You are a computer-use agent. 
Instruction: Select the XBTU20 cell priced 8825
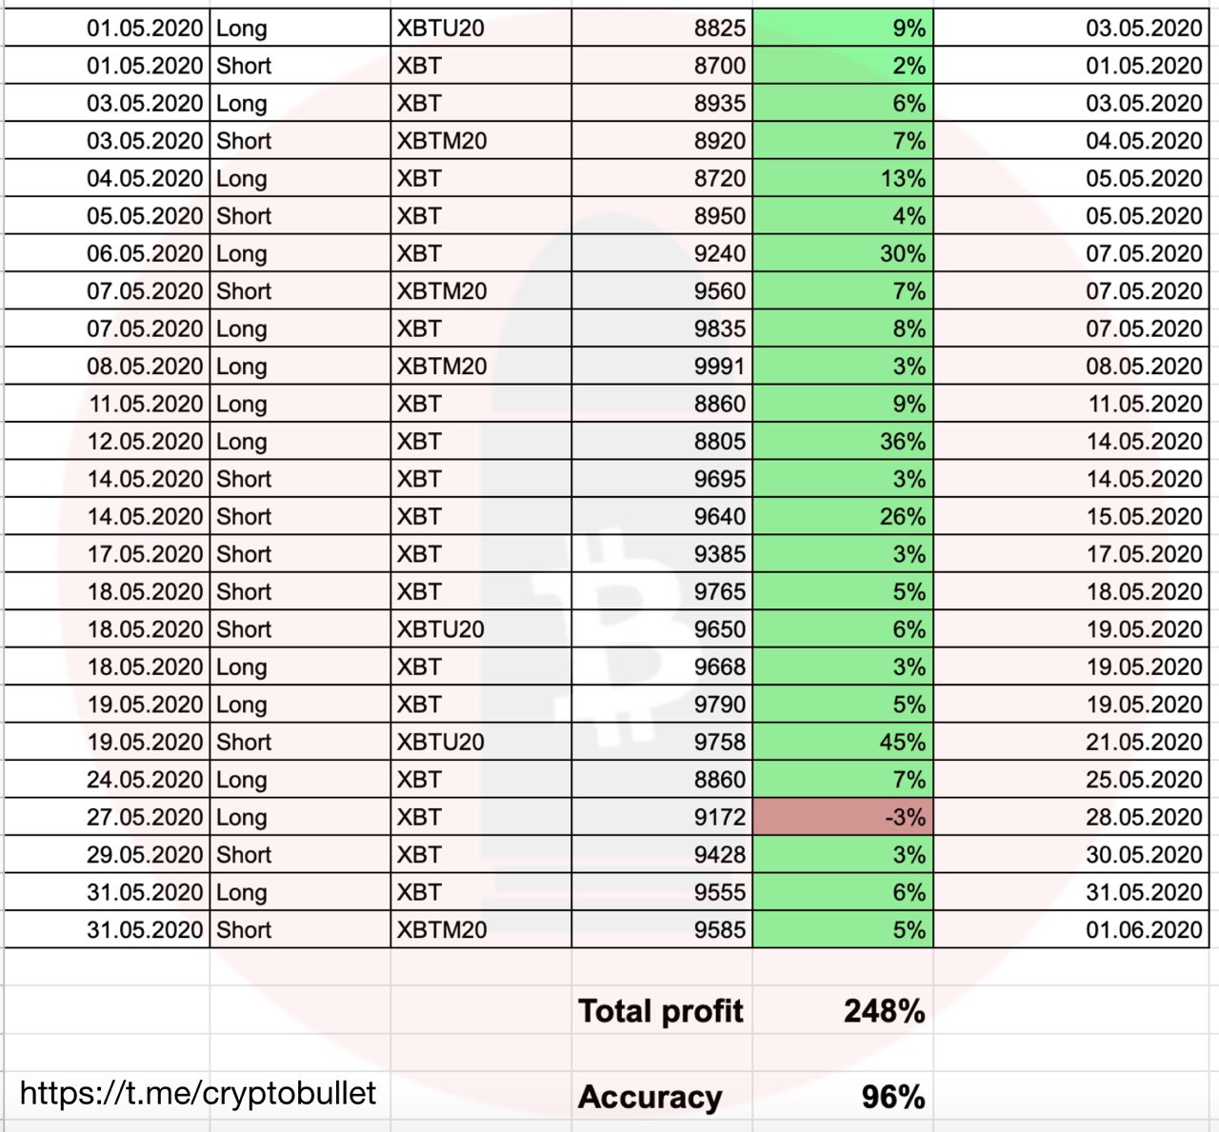(480, 29)
